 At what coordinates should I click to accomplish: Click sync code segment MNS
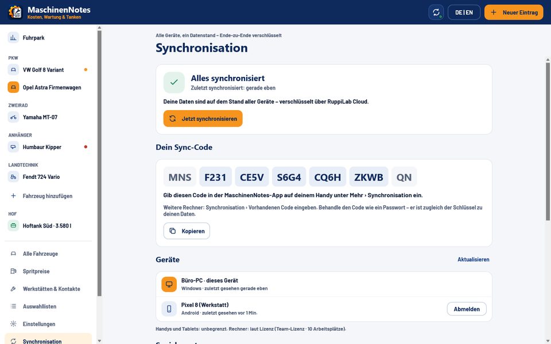180,177
